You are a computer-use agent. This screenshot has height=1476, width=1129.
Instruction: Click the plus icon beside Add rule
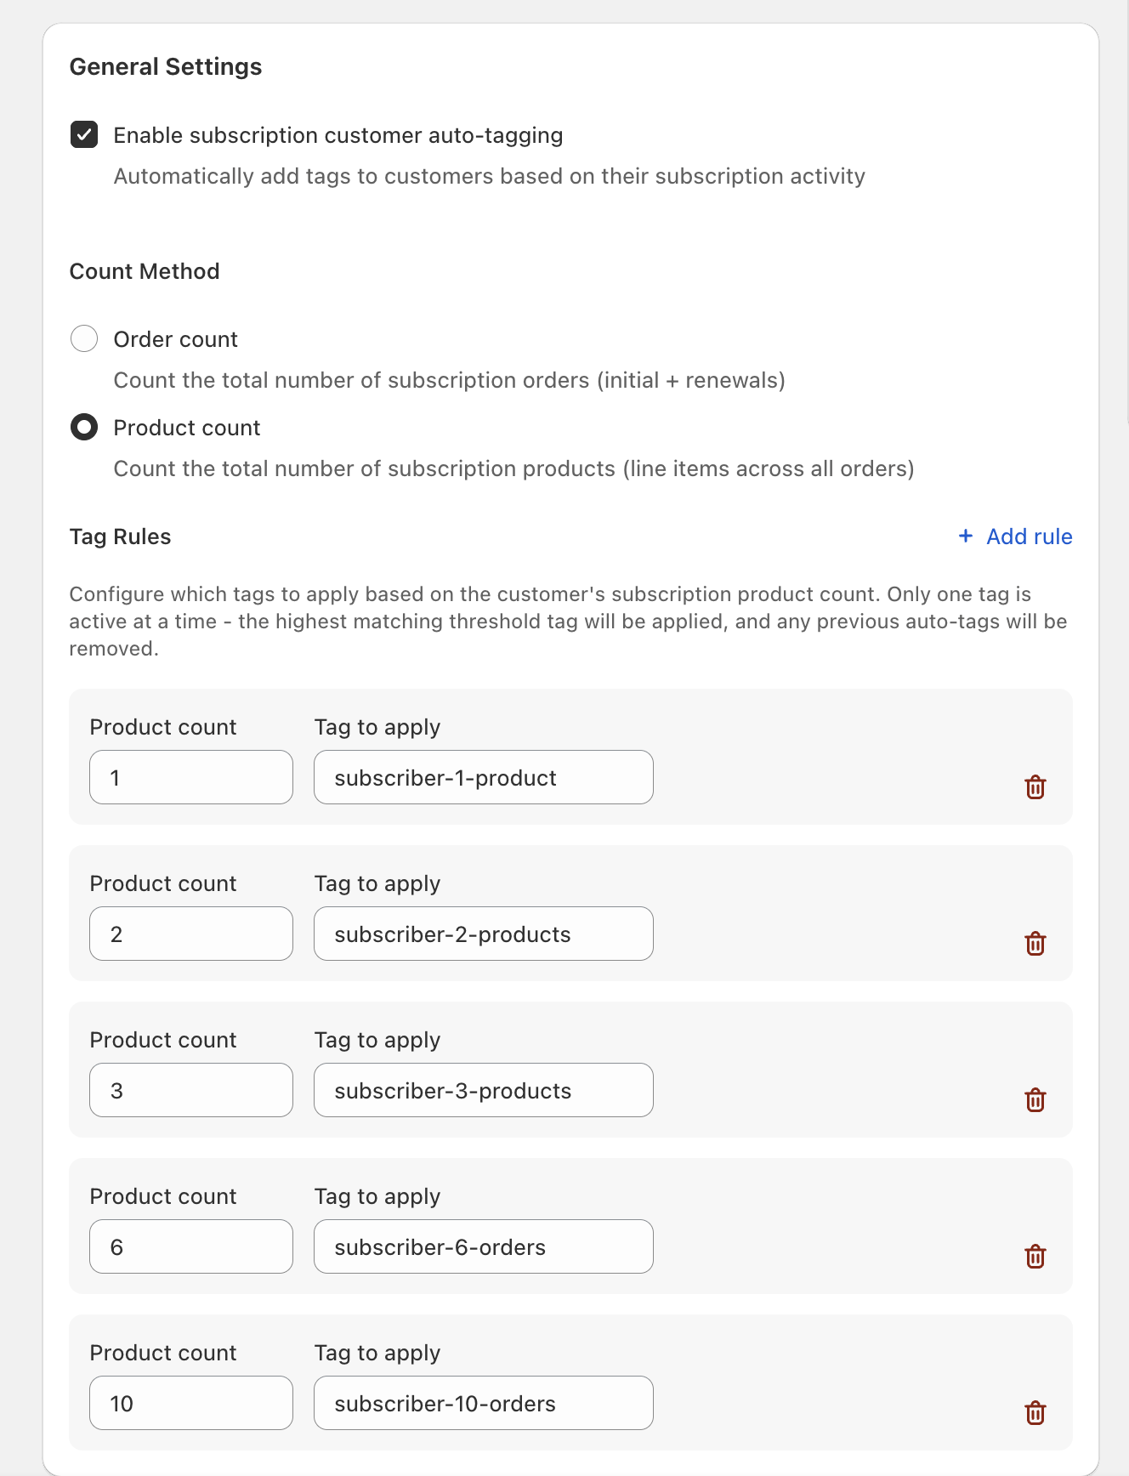click(965, 536)
